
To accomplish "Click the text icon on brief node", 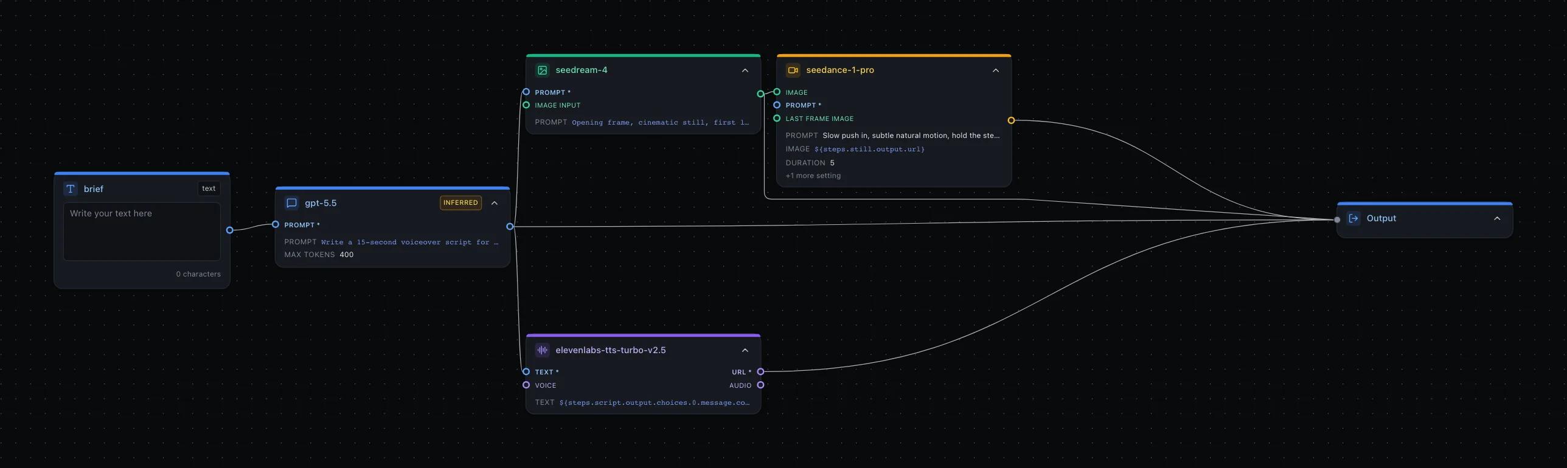I will [71, 189].
